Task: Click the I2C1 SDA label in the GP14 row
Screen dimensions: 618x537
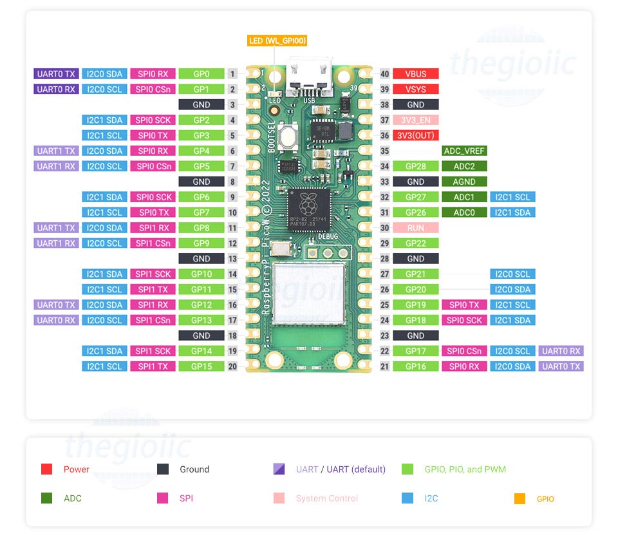Action: pyautogui.click(x=104, y=350)
